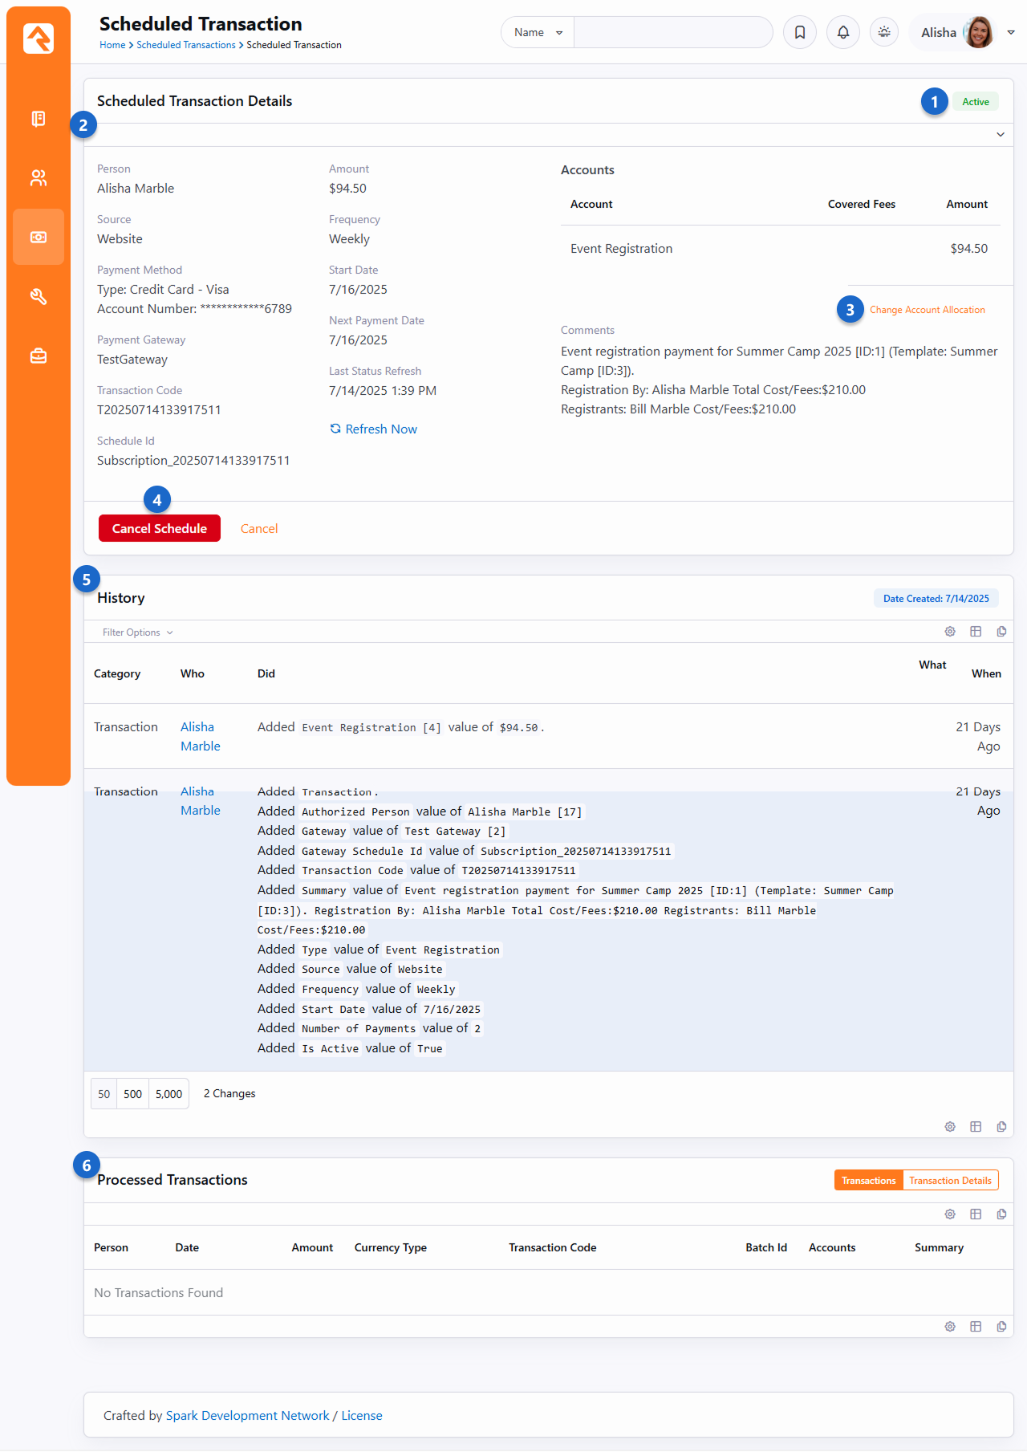Image resolution: width=1027 pixels, height=1452 pixels.
Task: Expand the Filter Options in History
Action: (137, 632)
